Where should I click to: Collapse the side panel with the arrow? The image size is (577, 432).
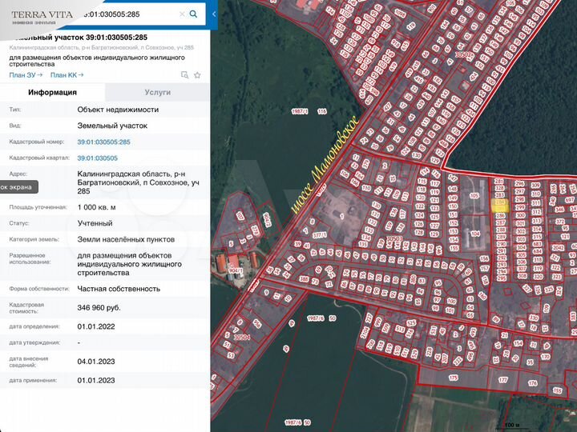click(x=213, y=14)
